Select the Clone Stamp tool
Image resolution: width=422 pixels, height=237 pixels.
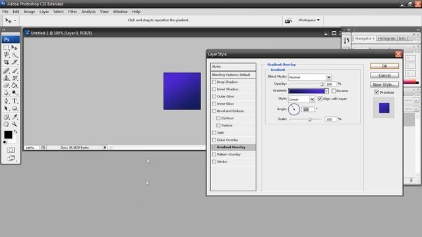6,78
